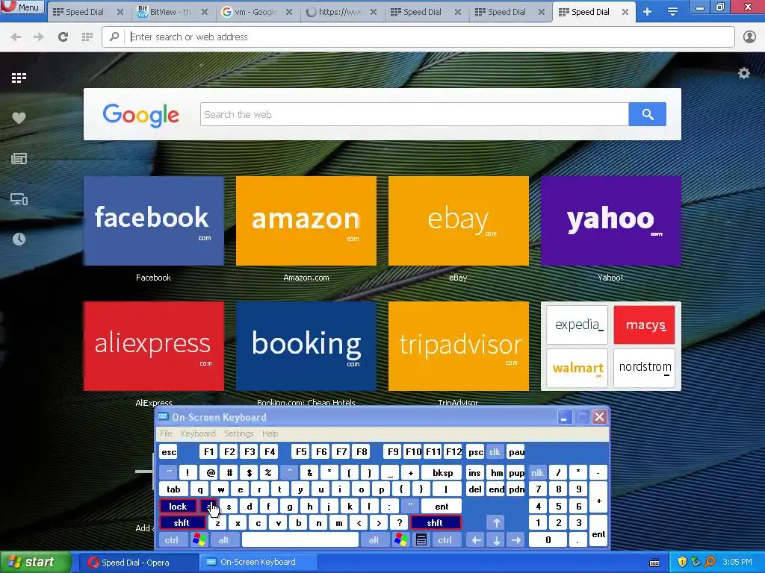Click the F5 key on keyboard
This screenshot has width=765, height=573.
tap(302, 452)
